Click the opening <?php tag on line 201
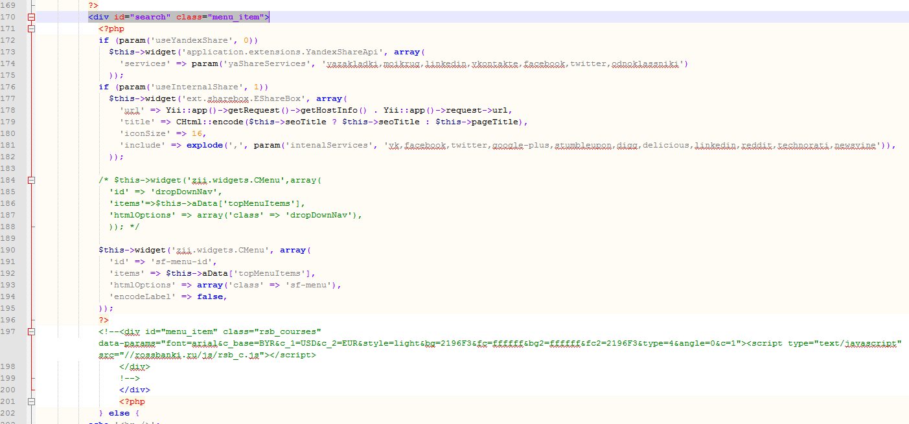Screen dimensions: 909x424 point(132,401)
